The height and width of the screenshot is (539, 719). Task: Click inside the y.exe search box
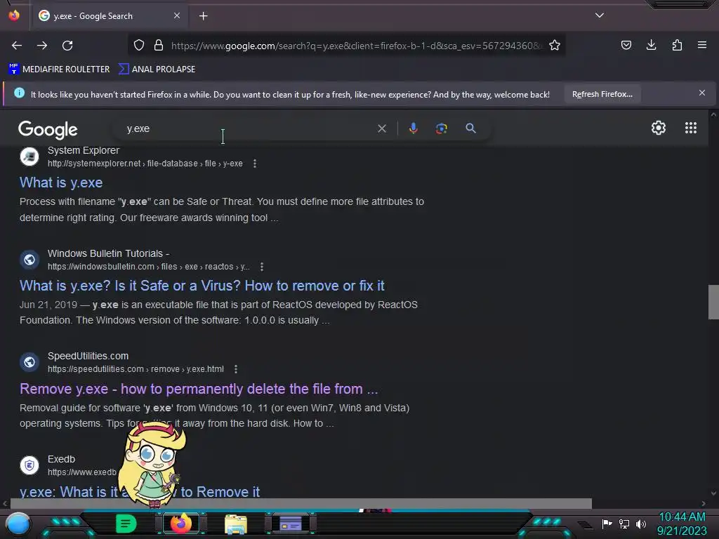click(x=248, y=129)
